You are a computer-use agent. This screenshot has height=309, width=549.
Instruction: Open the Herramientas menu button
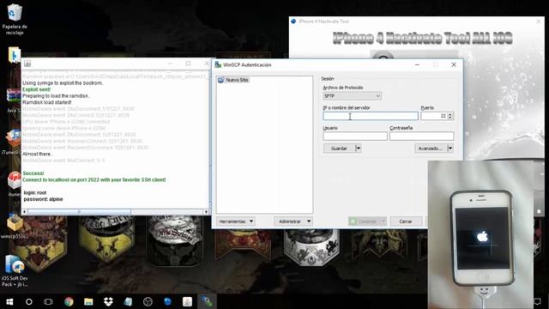236,221
